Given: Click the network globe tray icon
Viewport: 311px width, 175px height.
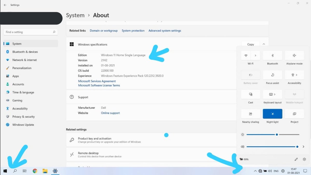Looking at the screenshot, I should coord(260,171).
